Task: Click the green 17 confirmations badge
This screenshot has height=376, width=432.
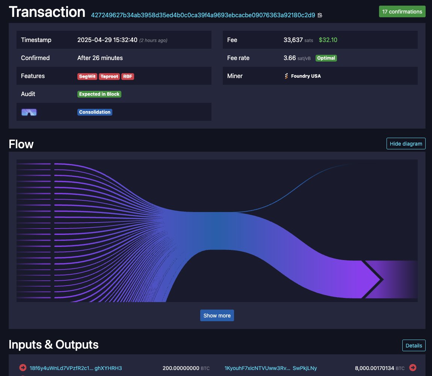Action: 402,11
